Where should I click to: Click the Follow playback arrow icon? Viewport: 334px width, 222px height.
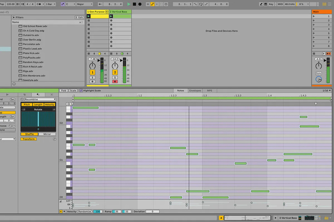[100, 4]
